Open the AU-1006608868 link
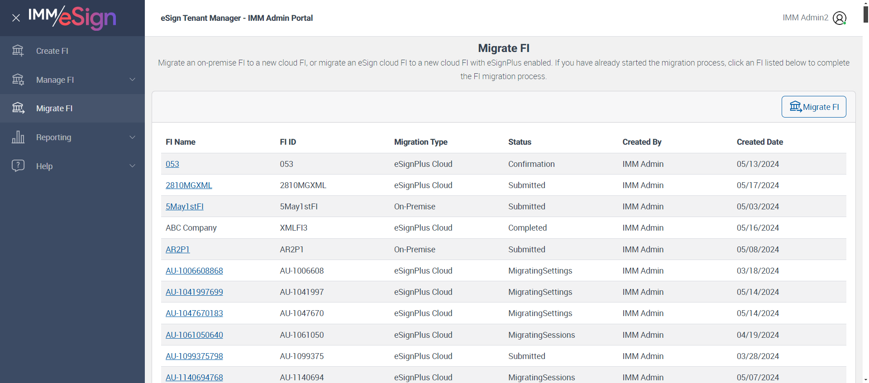 click(194, 271)
